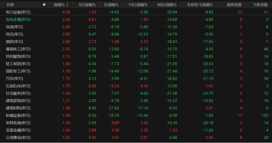
Task: Sort by 5日涨幅% column header
Action: (x=87, y=5)
